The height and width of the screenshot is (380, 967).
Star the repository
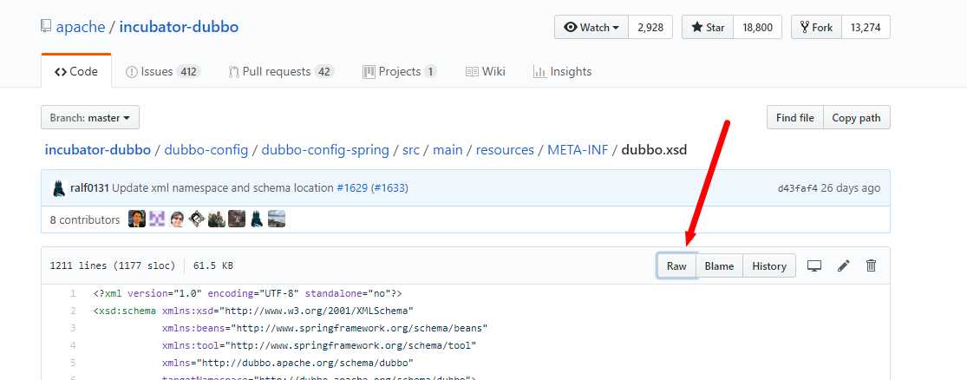[x=708, y=27]
